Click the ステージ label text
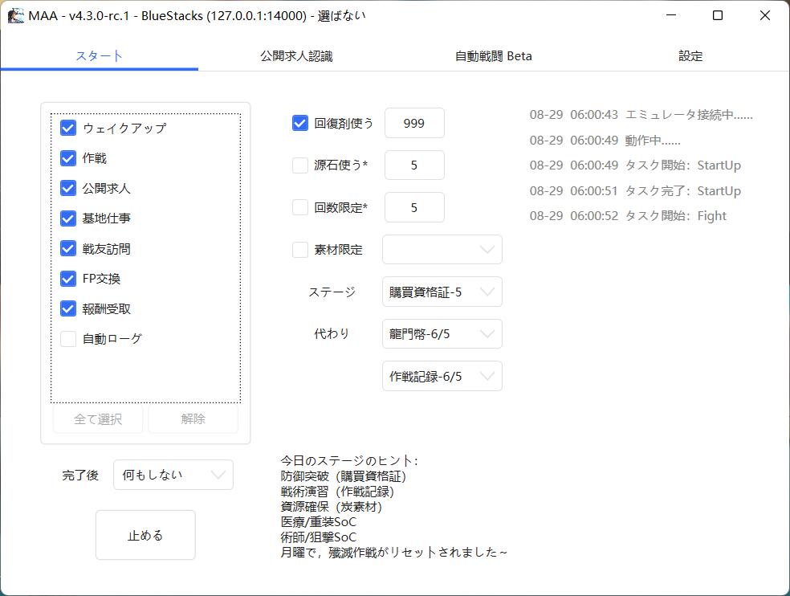The height and width of the screenshot is (596, 790). point(332,292)
